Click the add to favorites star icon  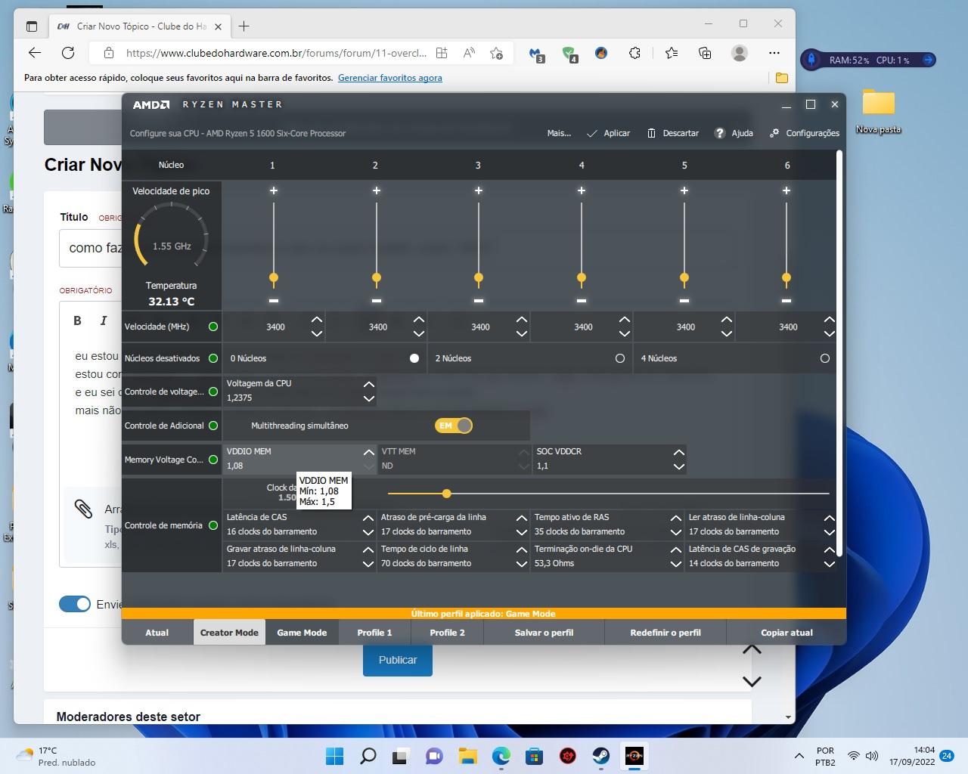point(496,53)
